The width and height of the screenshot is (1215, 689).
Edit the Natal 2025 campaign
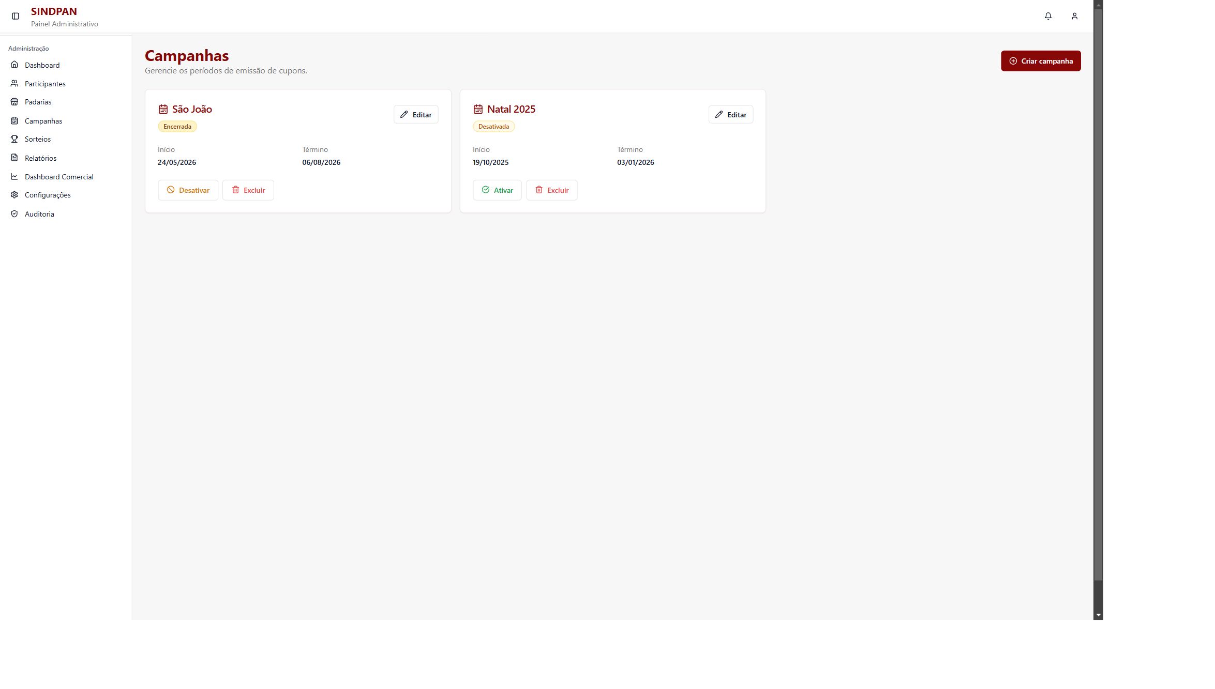[x=730, y=115]
